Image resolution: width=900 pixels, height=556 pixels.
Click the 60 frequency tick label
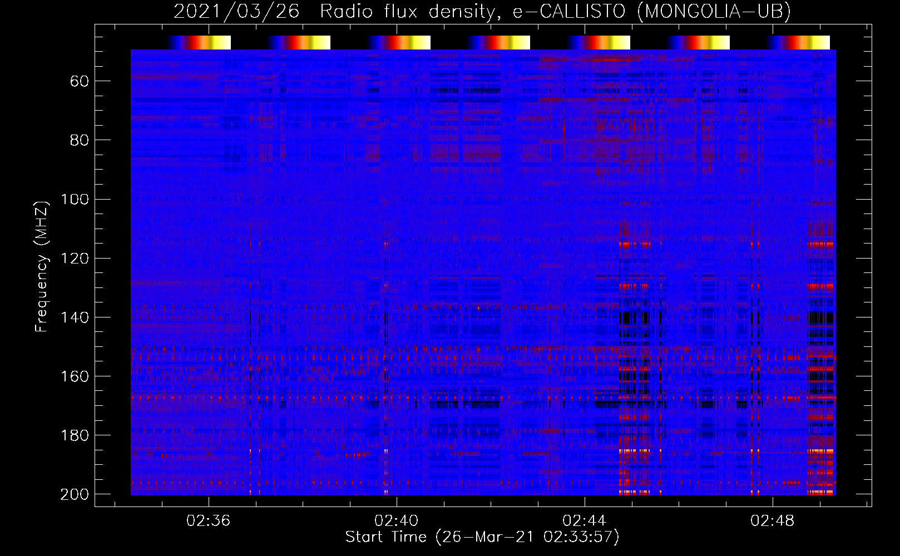80,82
